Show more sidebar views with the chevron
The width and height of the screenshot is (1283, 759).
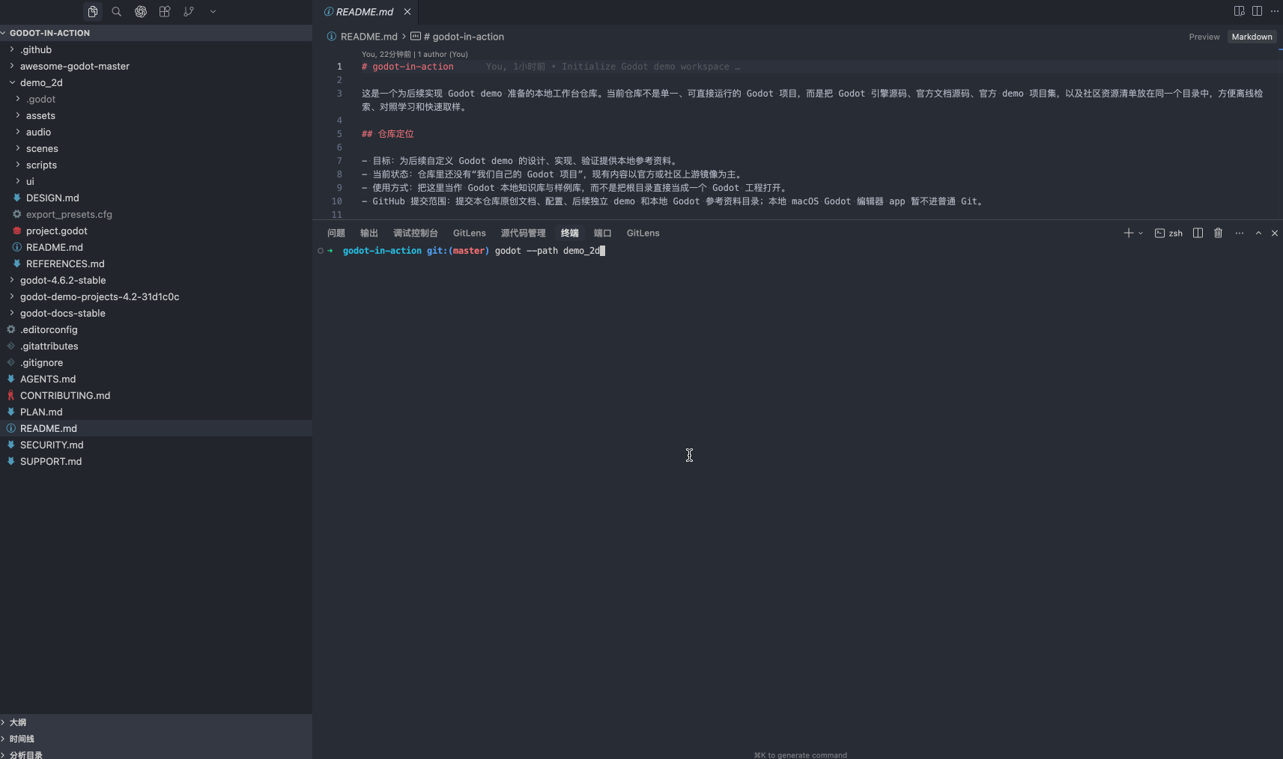click(x=213, y=12)
